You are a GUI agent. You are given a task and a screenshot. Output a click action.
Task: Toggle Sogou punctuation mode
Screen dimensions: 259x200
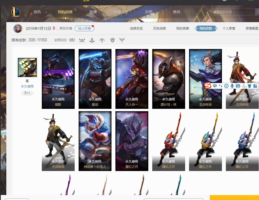[220, 86]
